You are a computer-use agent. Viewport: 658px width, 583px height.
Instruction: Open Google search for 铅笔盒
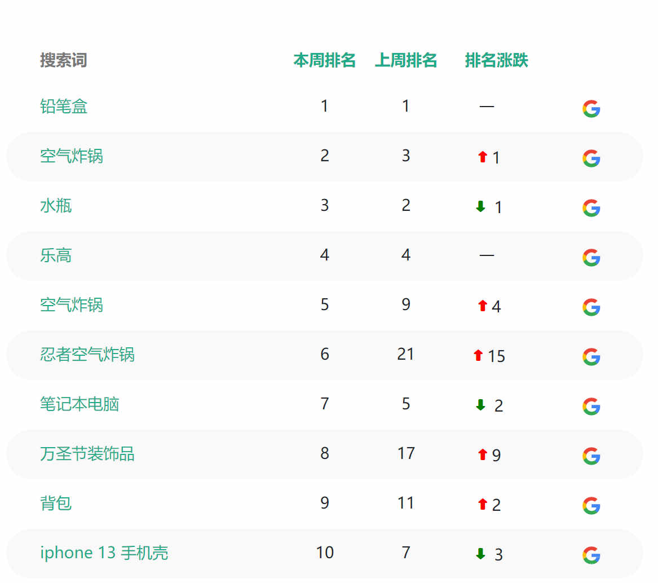coord(591,109)
